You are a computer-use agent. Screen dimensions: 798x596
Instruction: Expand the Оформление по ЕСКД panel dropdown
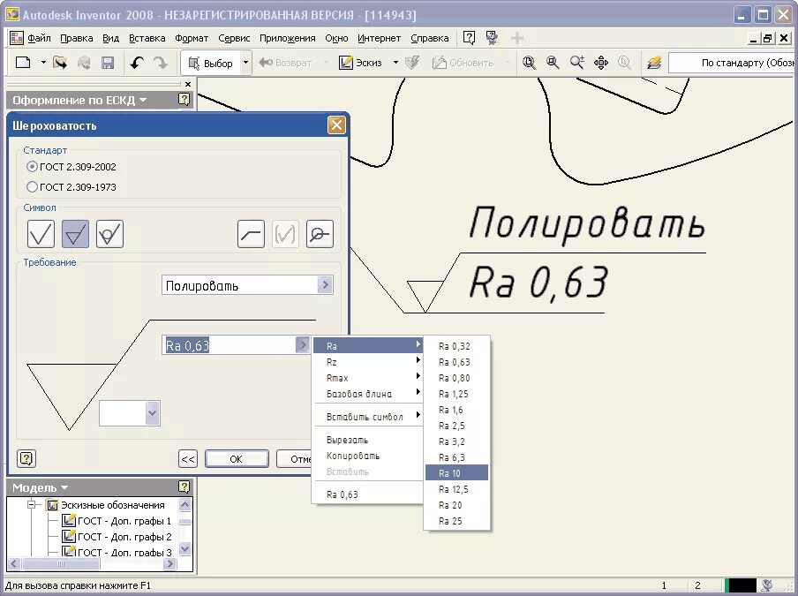(143, 100)
